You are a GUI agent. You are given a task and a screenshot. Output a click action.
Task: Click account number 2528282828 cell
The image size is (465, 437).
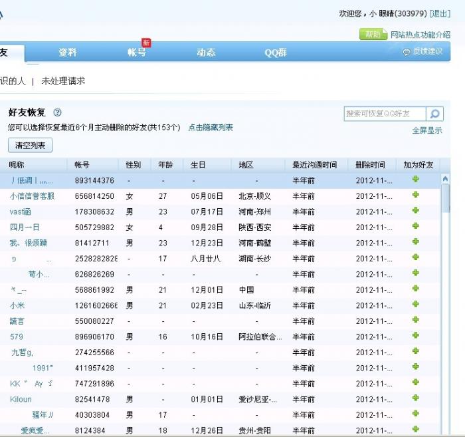point(96,259)
